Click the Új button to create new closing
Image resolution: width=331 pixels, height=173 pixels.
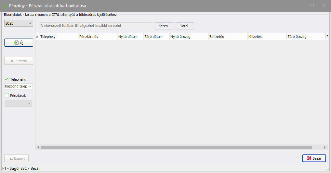[x=19, y=42]
